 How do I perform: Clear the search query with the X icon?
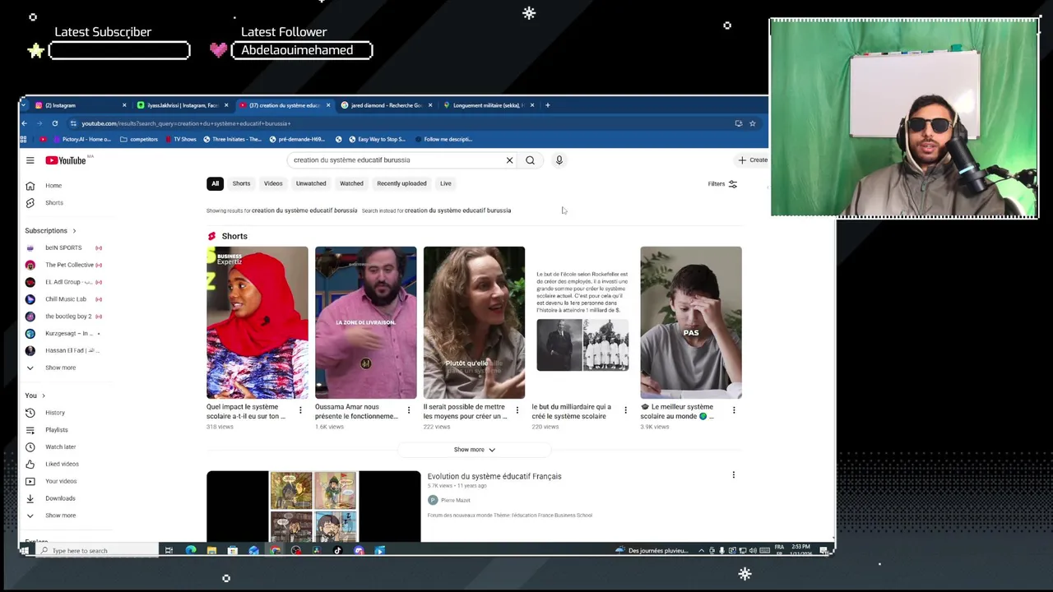click(x=509, y=160)
